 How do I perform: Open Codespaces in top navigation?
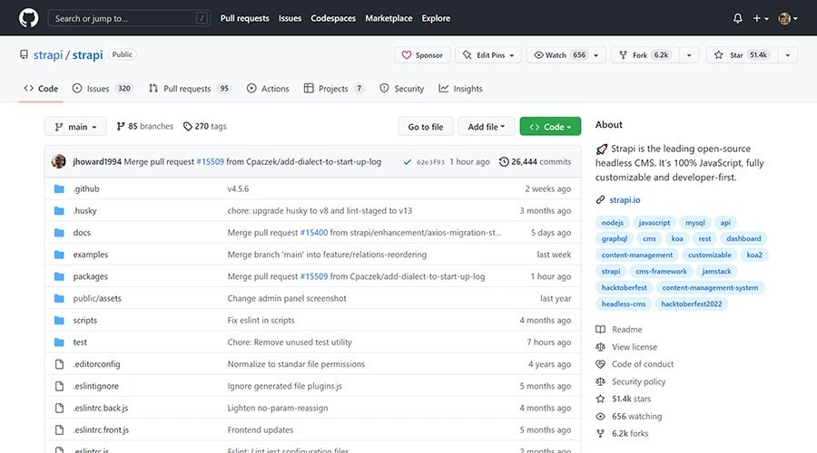pyautogui.click(x=333, y=18)
